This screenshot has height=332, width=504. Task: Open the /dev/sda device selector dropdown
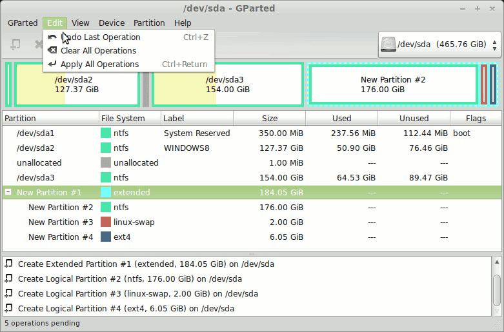(x=439, y=44)
